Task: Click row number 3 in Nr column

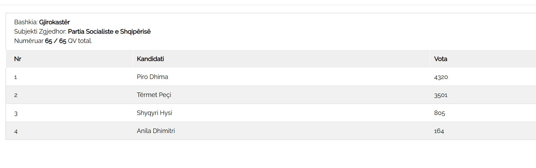Action: [16, 113]
